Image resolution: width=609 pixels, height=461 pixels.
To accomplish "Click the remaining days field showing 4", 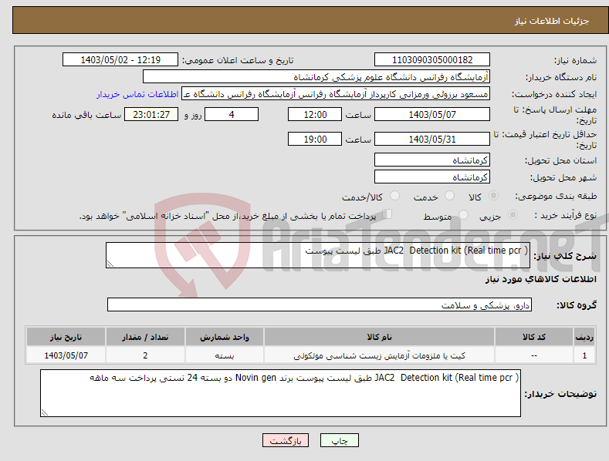I will 232,114.
